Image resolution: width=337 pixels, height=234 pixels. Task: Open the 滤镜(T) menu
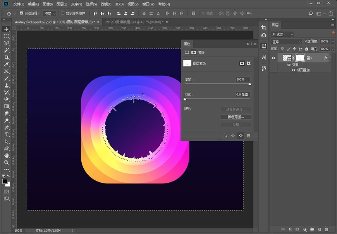106,4
